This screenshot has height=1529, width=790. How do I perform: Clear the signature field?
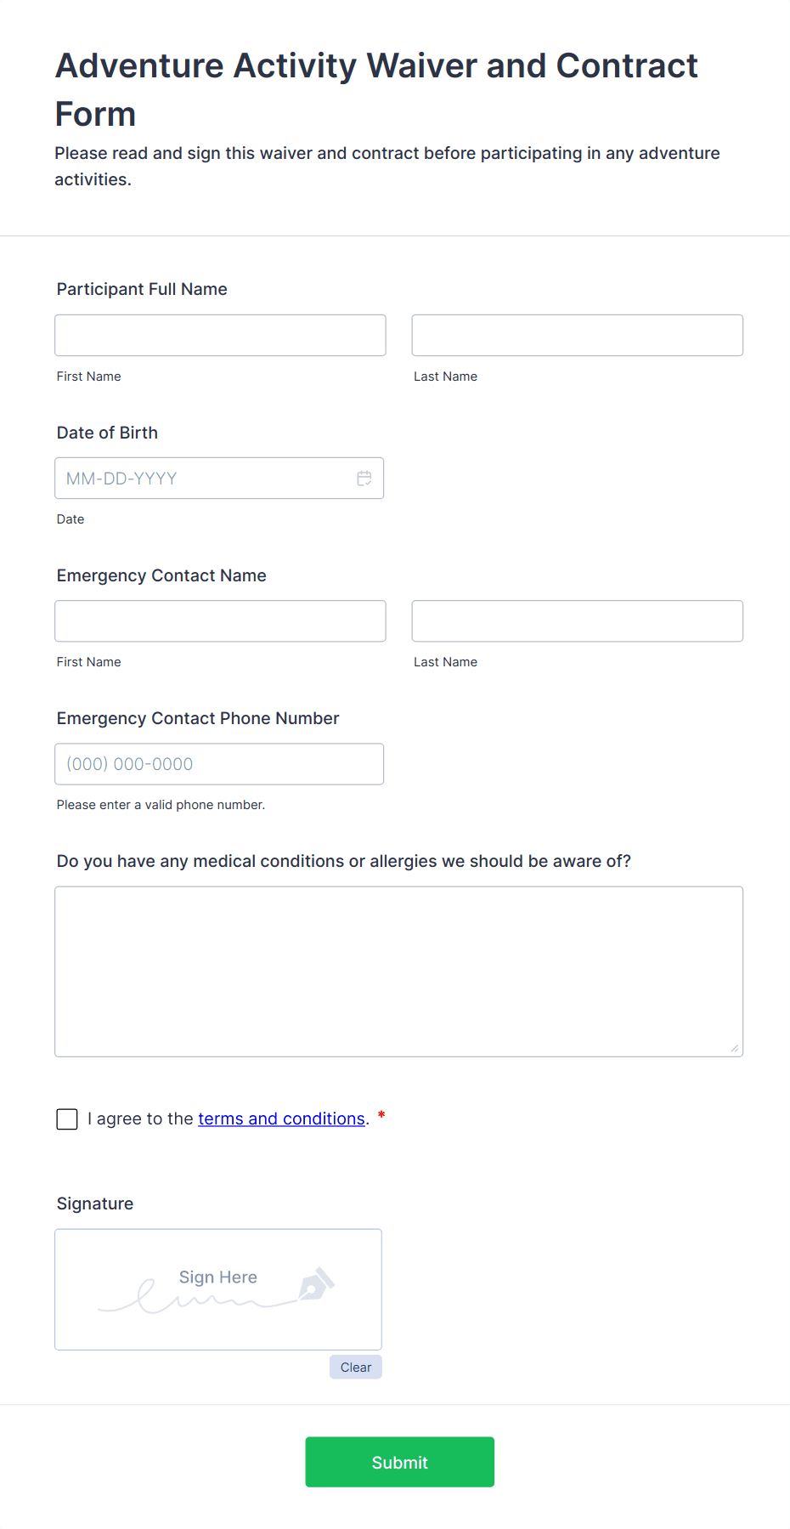[x=355, y=1367]
